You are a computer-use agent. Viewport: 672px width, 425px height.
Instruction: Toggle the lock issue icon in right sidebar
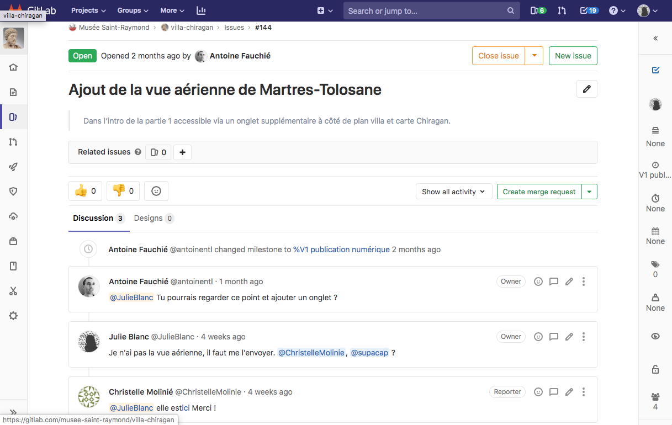click(655, 369)
